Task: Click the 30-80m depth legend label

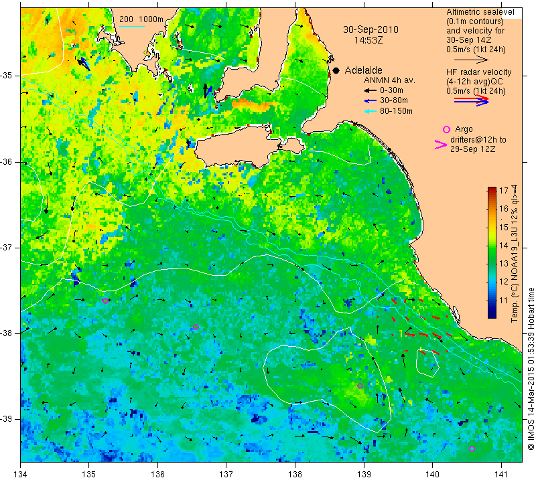Action: 393,100
